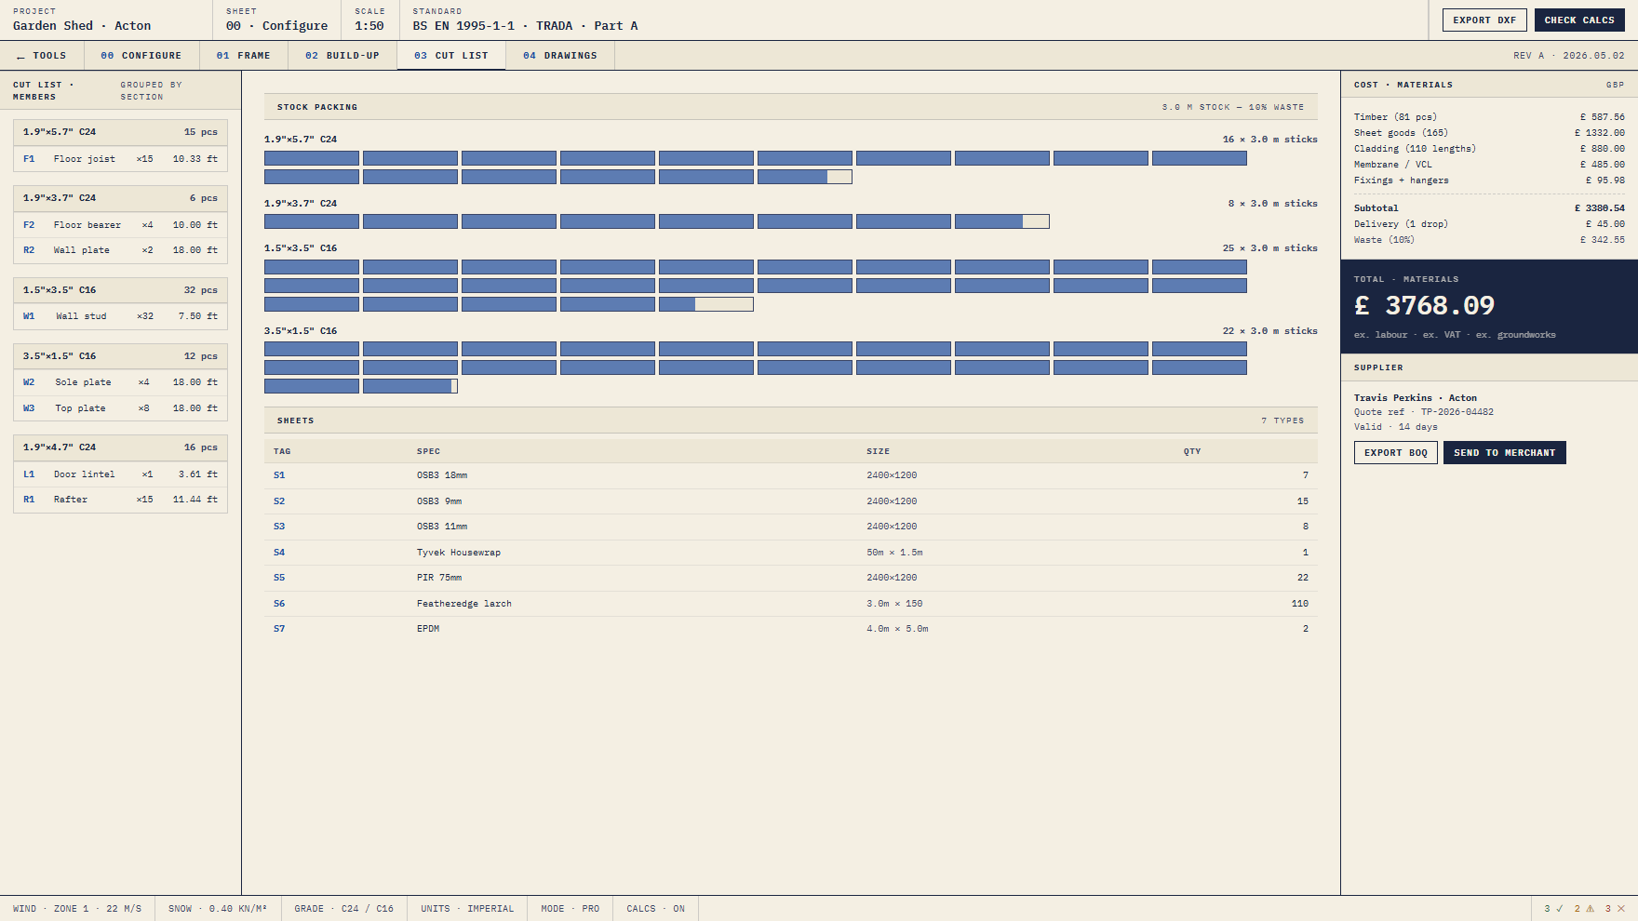Viewport: 1638px width, 921px height.
Task: Click the Export BOQ button
Action: coord(1396,452)
